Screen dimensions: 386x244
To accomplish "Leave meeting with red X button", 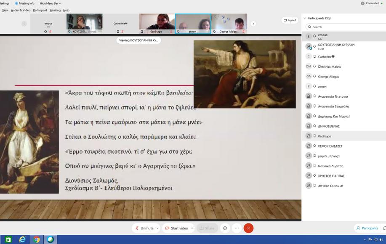I will click(x=249, y=228).
